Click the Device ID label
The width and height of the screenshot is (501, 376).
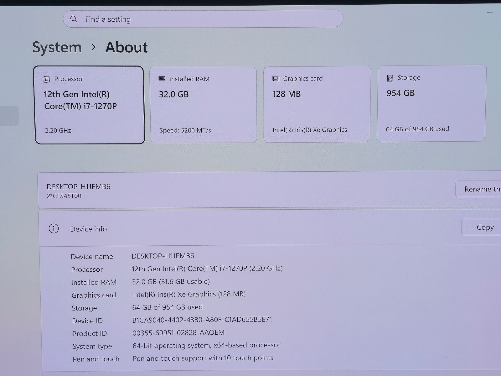[87, 321]
